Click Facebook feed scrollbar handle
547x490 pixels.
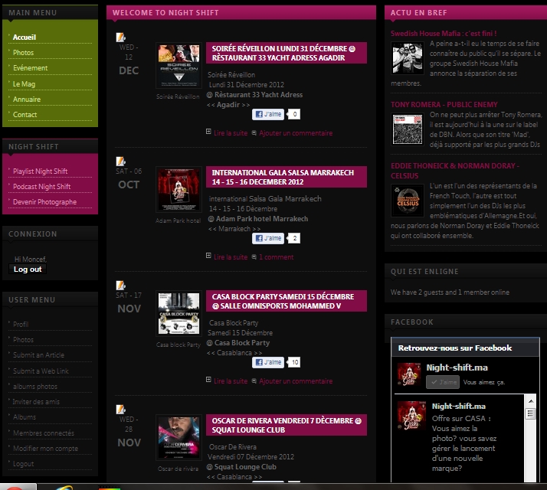pos(531,413)
